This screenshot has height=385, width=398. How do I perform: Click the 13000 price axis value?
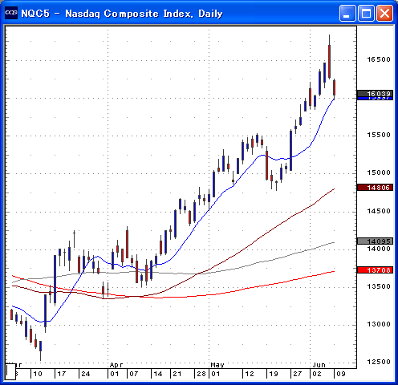click(x=379, y=324)
